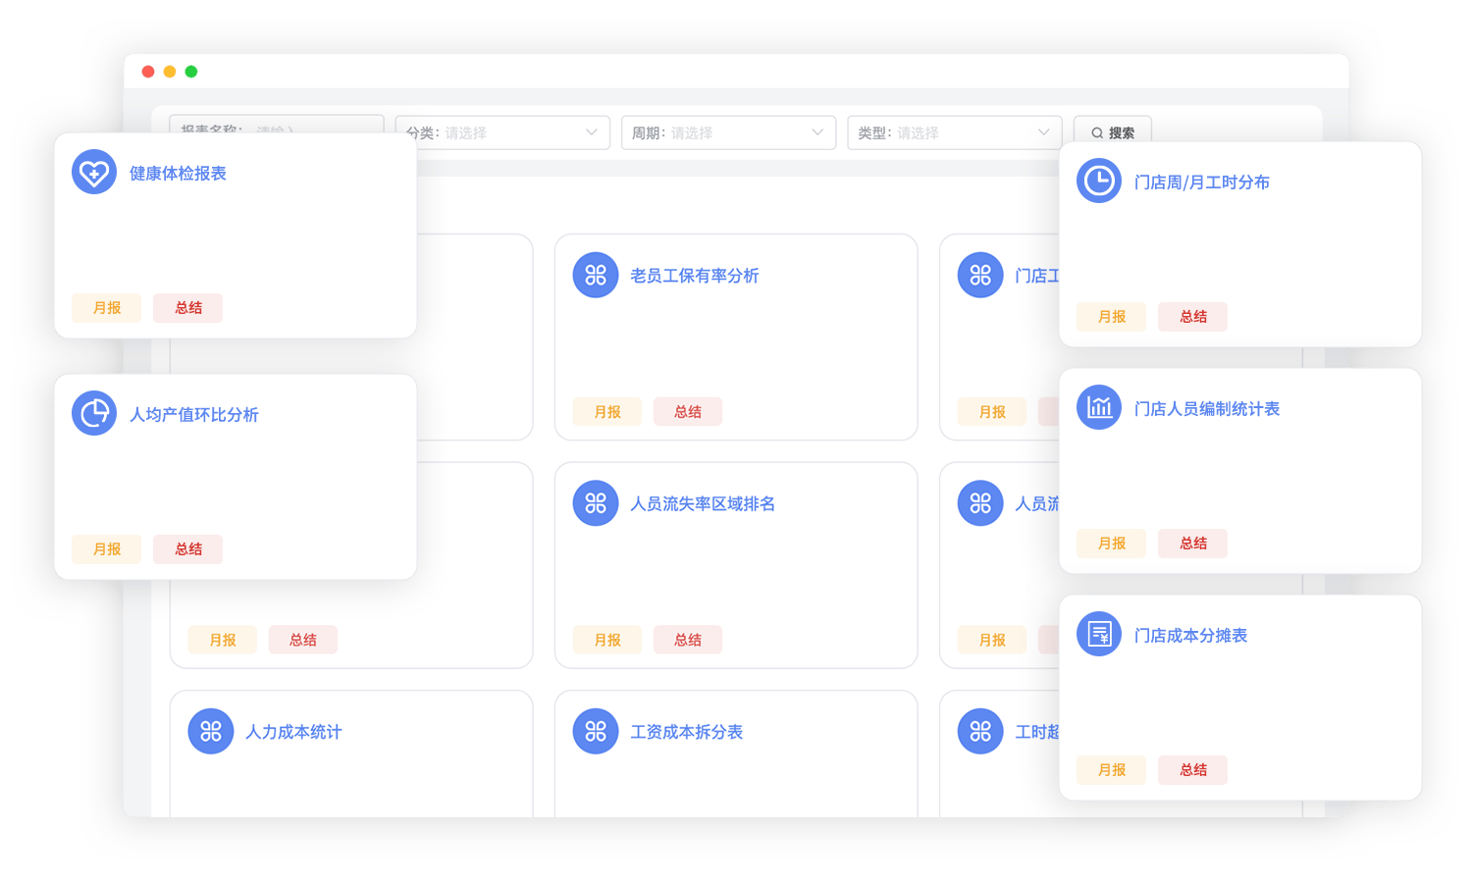Screen dimensions: 1472x883
Task: Open the 门店成本分摊表 report title
Action: [x=1190, y=636]
